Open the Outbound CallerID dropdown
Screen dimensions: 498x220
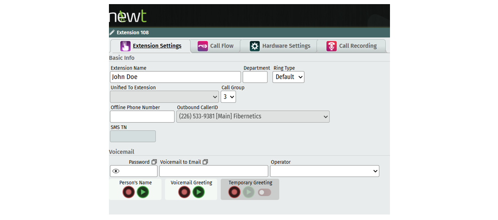pos(253,117)
